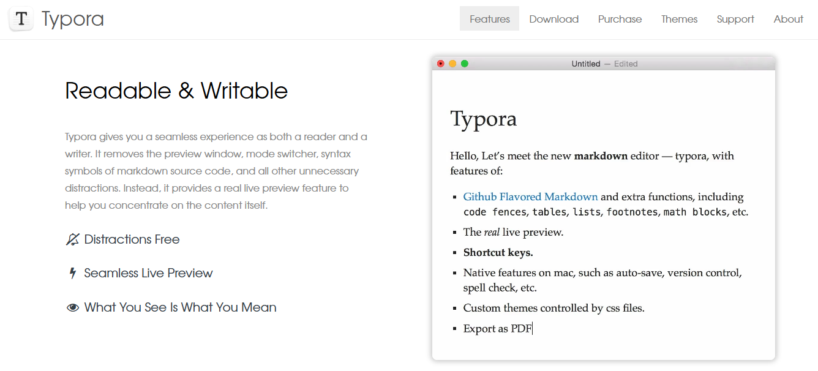Click the eye icon beside What You See

[x=73, y=307]
